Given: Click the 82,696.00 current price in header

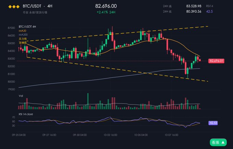Looking at the screenshot, I should (x=106, y=6).
